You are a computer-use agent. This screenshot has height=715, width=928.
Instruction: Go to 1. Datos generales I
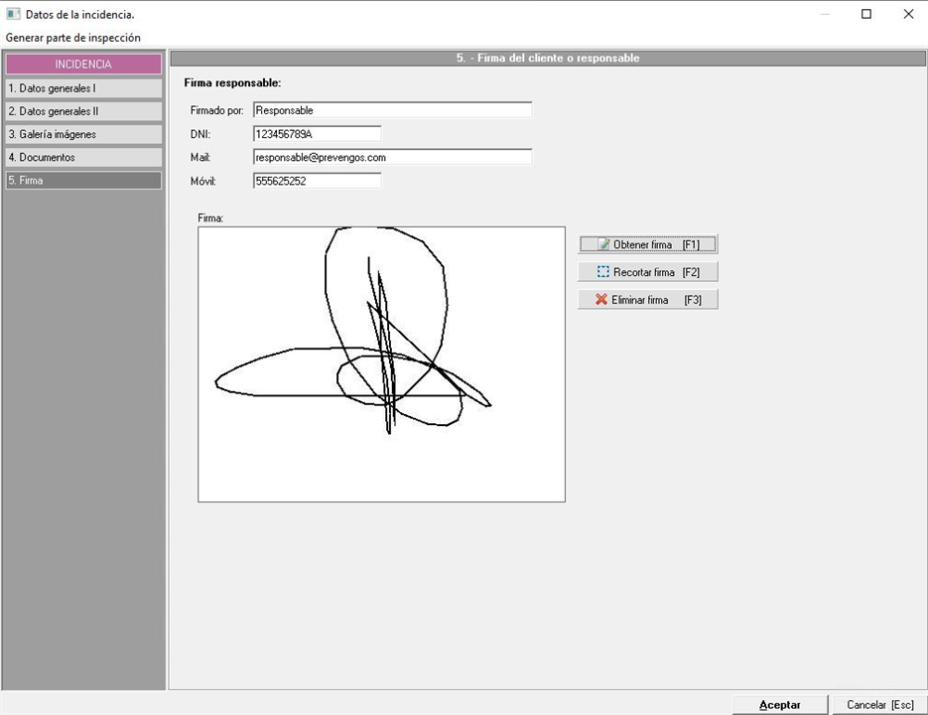[x=83, y=88]
